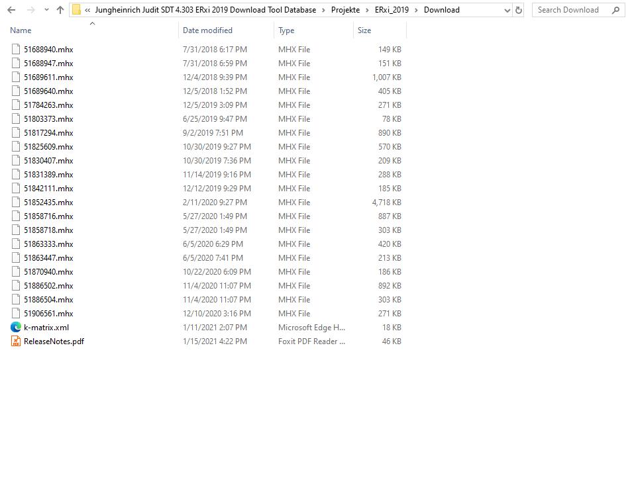The height and width of the screenshot is (501, 634).
Task: Expand chevron after Jungheinrich Judit breadcrumb
Action: coord(323,10)
